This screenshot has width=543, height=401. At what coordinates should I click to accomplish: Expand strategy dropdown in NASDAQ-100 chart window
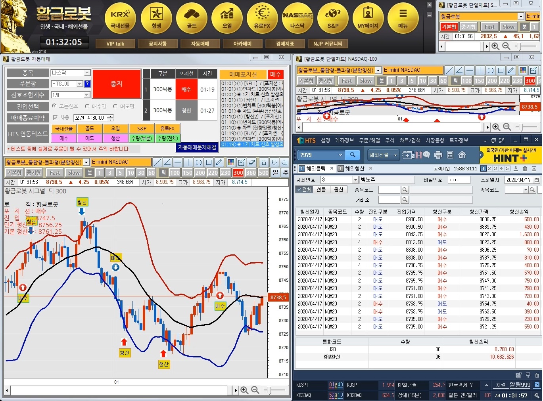[378, 70]
